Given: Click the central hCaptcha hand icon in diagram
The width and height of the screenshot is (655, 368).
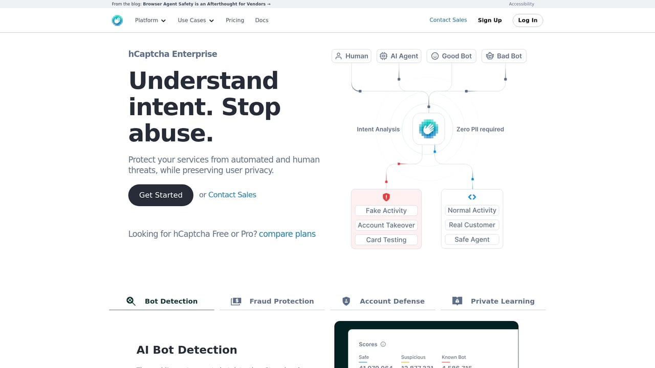Looking at the screenshot, I should click(428, 129).
